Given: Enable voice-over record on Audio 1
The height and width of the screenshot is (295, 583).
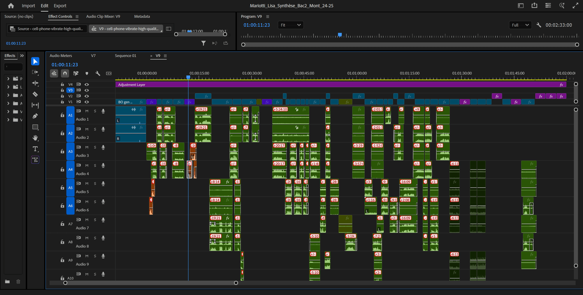Looking at the screenshot, I should click(103, 111).
